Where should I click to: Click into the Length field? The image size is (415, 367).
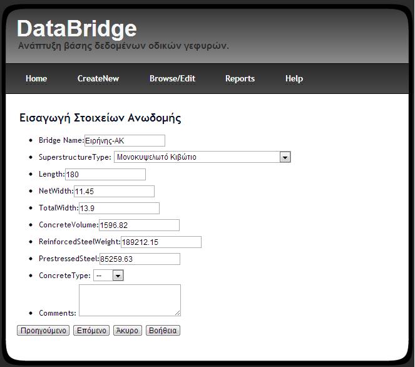pos(105,175)
